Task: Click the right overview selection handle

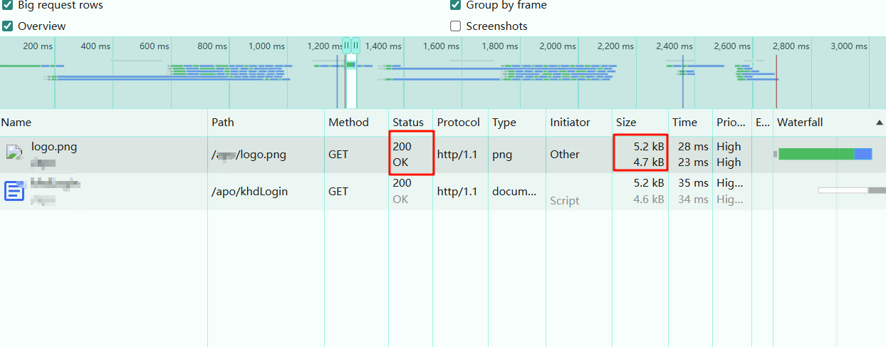Action: point(355,46)
